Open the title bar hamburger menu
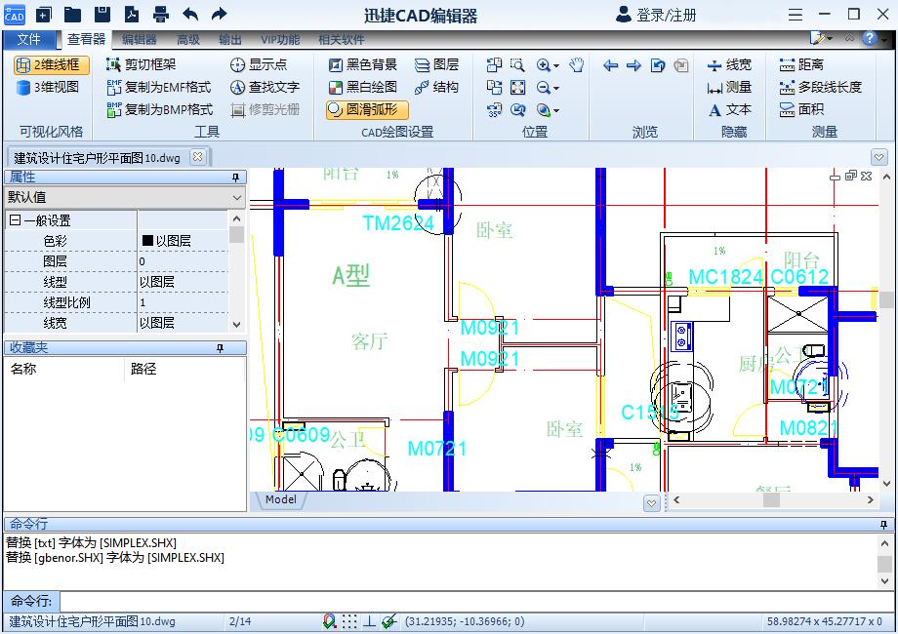This screenshot has width=898, height=634. tap(795, 15)
